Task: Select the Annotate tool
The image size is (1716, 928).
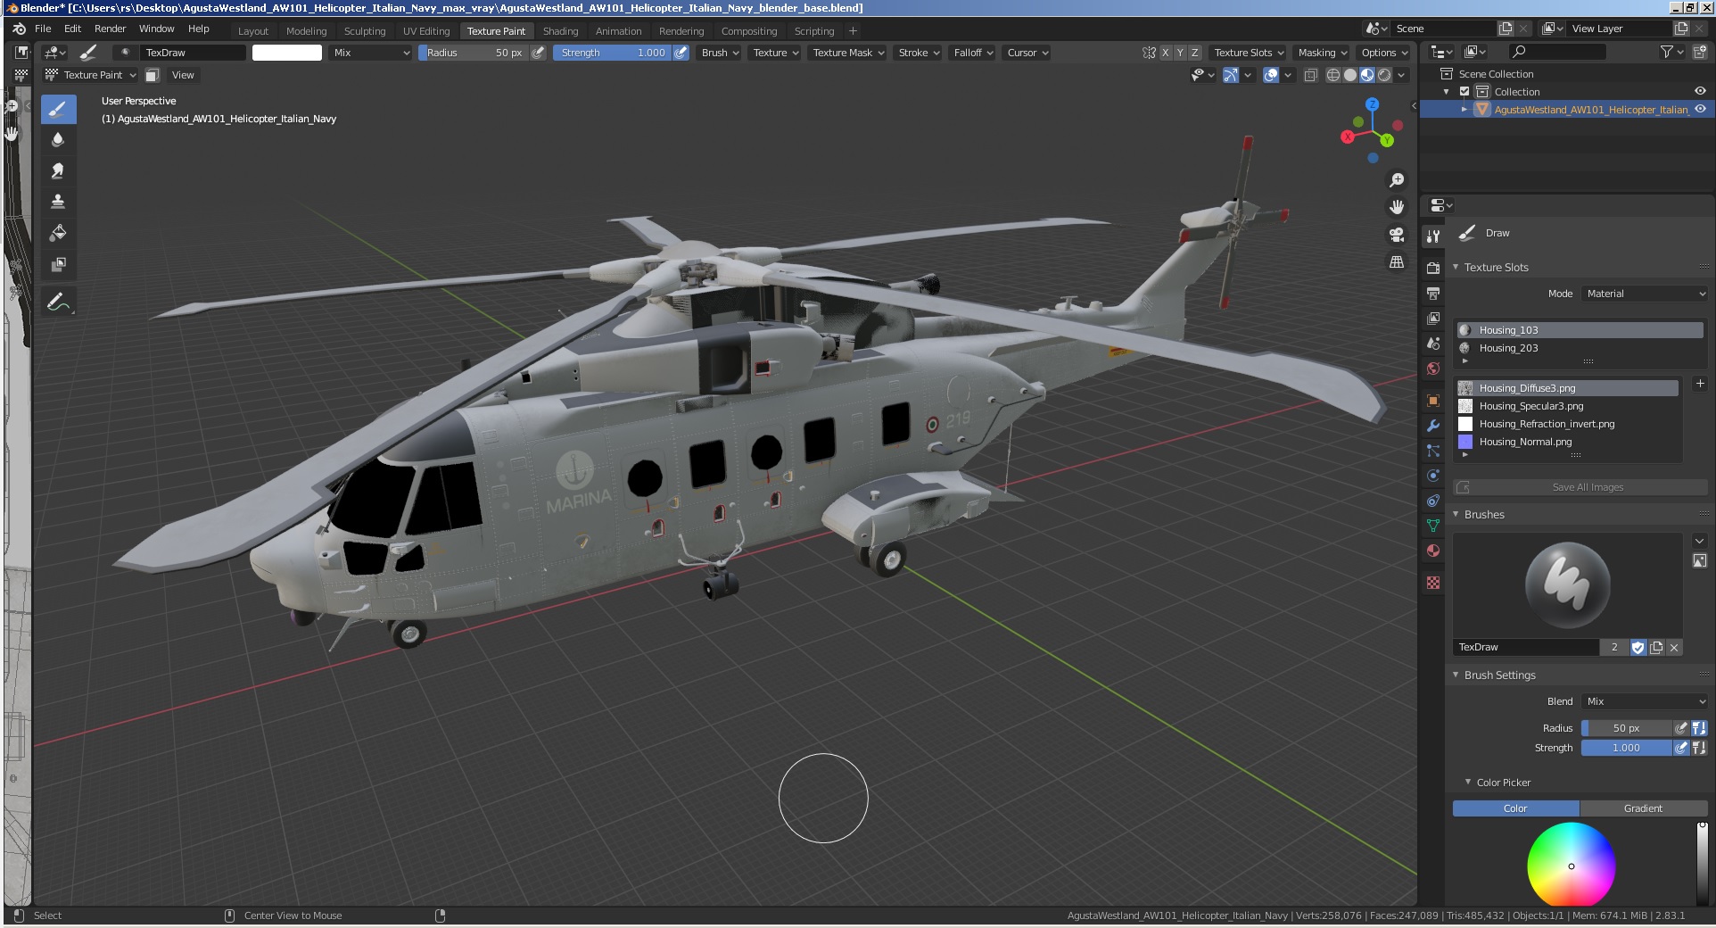Action: (x=58, y=302)
